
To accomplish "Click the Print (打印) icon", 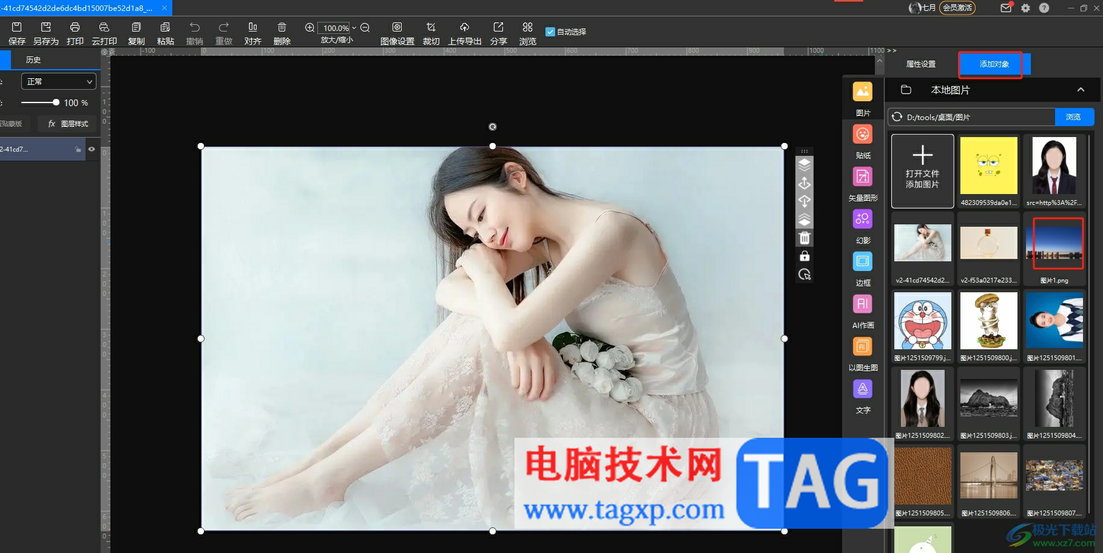I will coord(75,33).
